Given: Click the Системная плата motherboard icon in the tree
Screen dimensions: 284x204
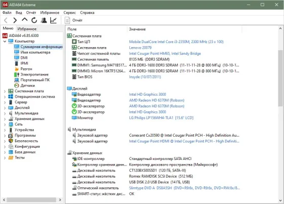Looking at the screenshot, I should [11, 91].
